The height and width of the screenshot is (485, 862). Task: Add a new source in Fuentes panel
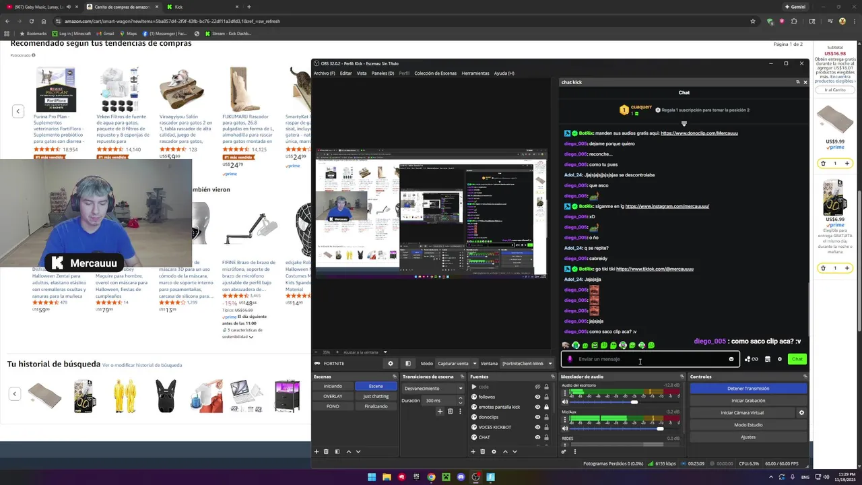pyautogui.click(x=473, y=451)
